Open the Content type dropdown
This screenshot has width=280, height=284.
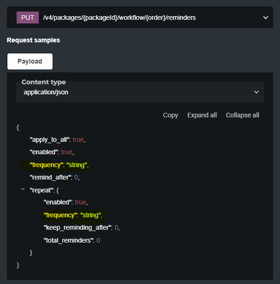click(140, 92)
